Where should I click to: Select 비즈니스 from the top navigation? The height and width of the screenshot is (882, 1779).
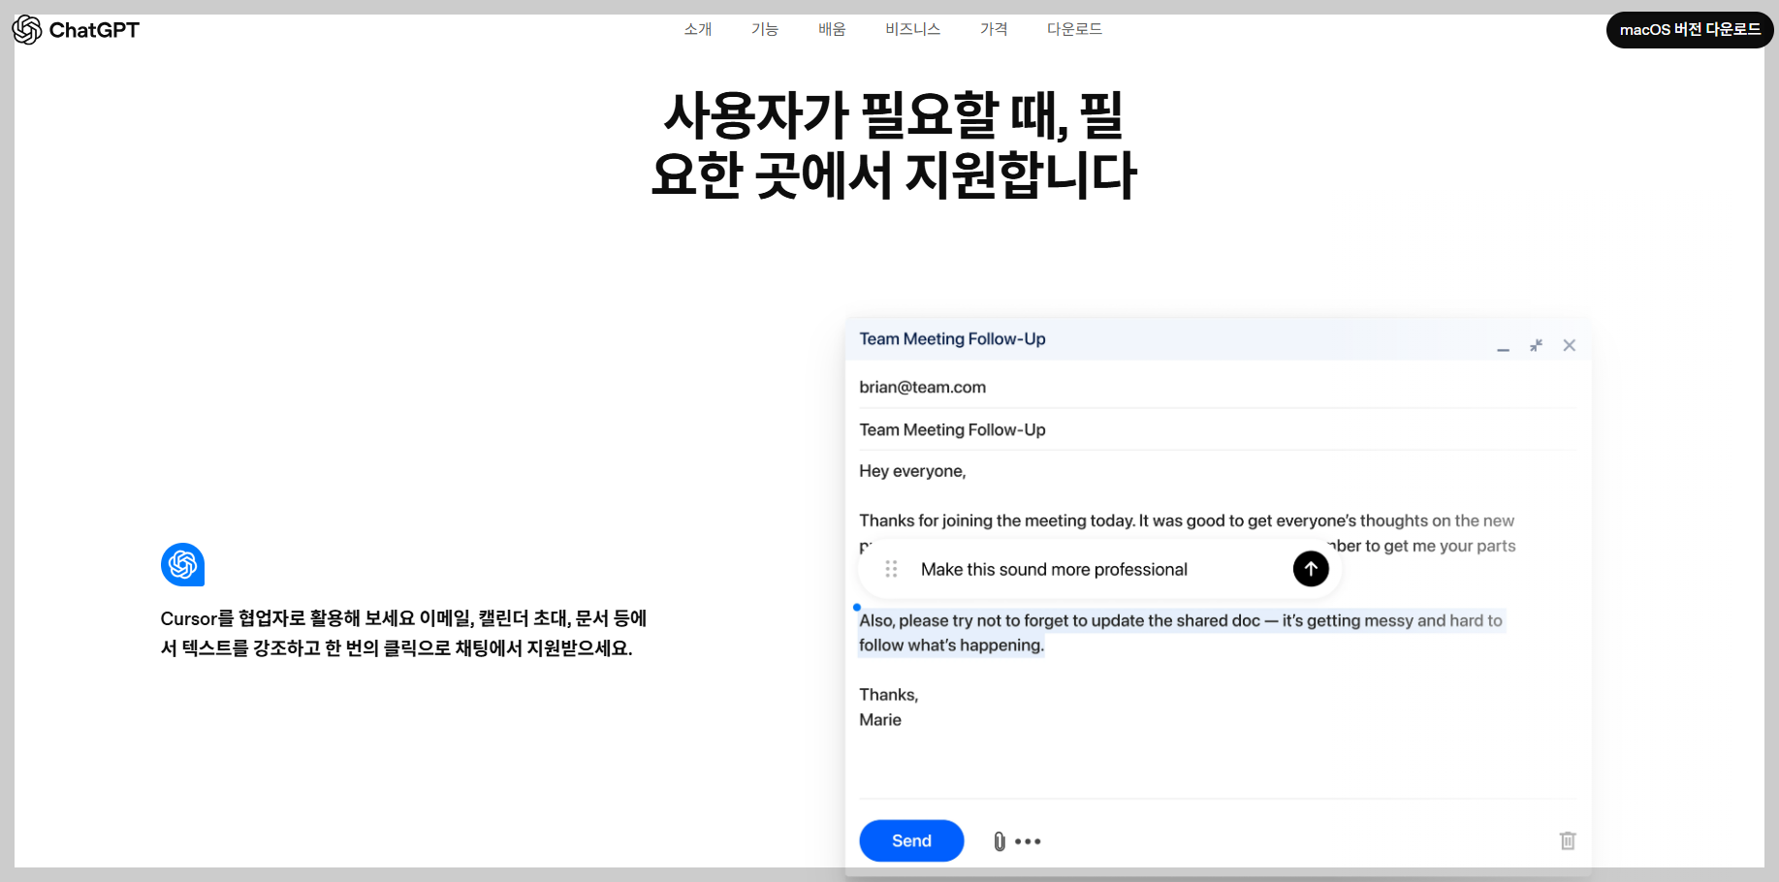912,29
